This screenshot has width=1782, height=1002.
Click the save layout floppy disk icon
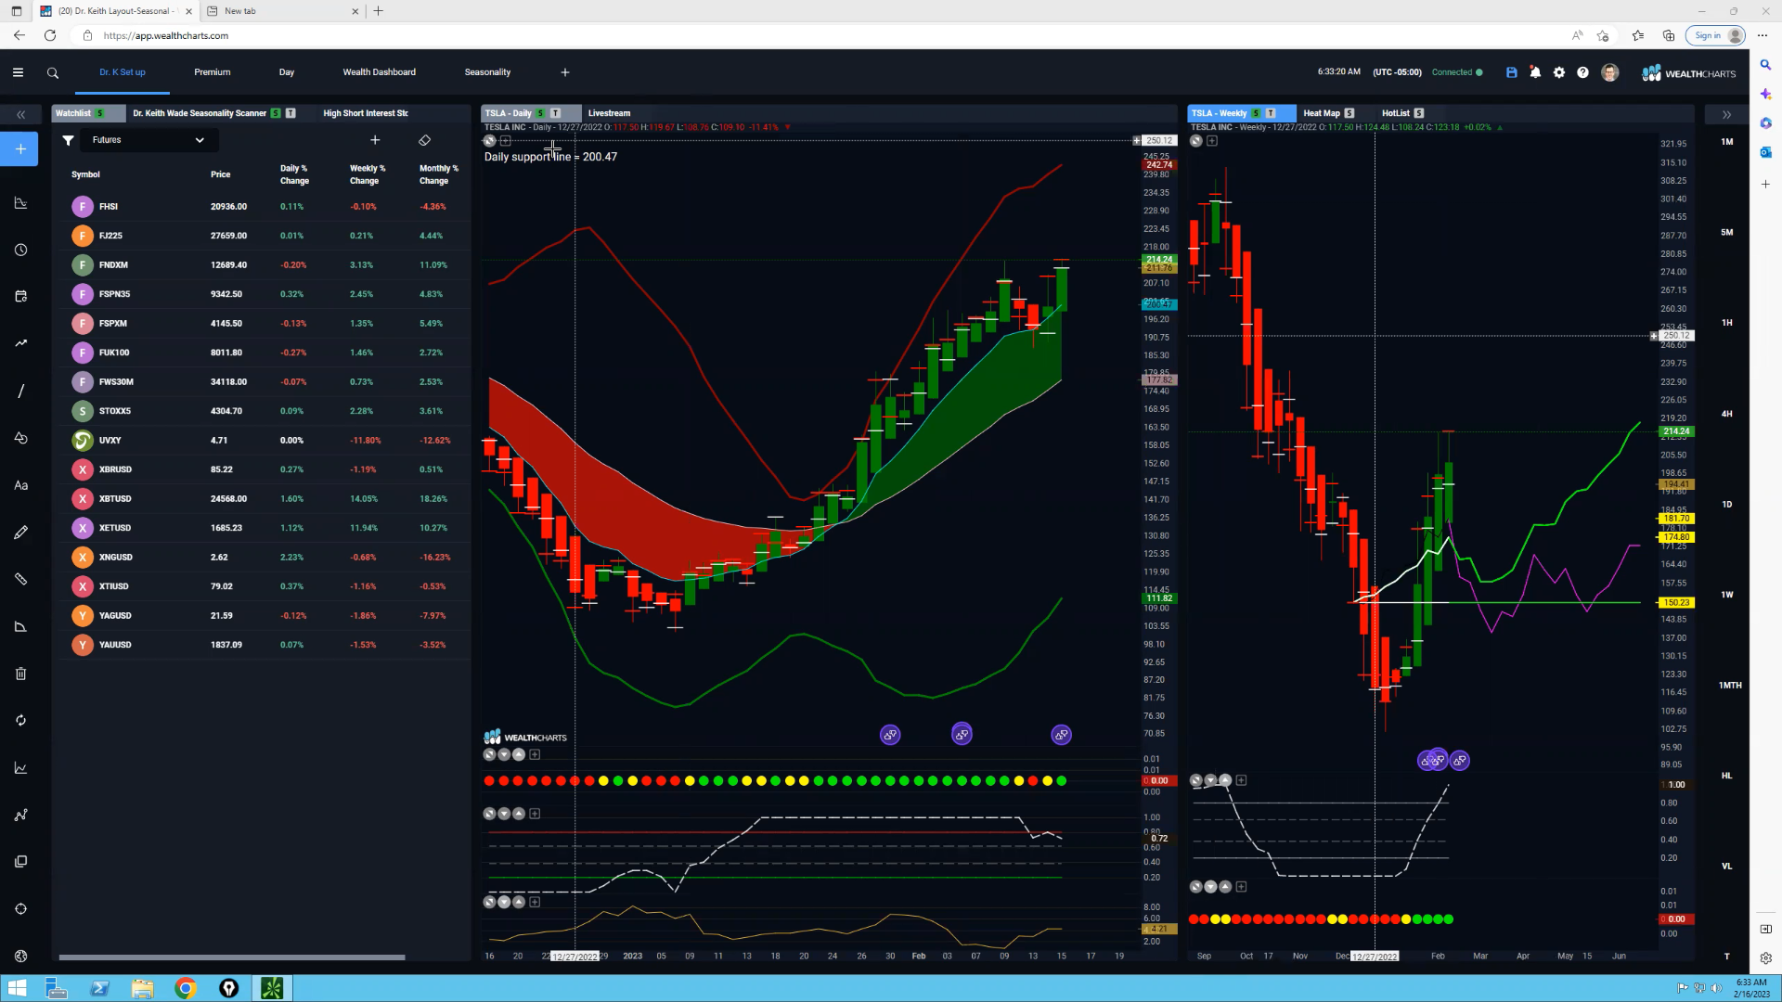point(1511,72)
